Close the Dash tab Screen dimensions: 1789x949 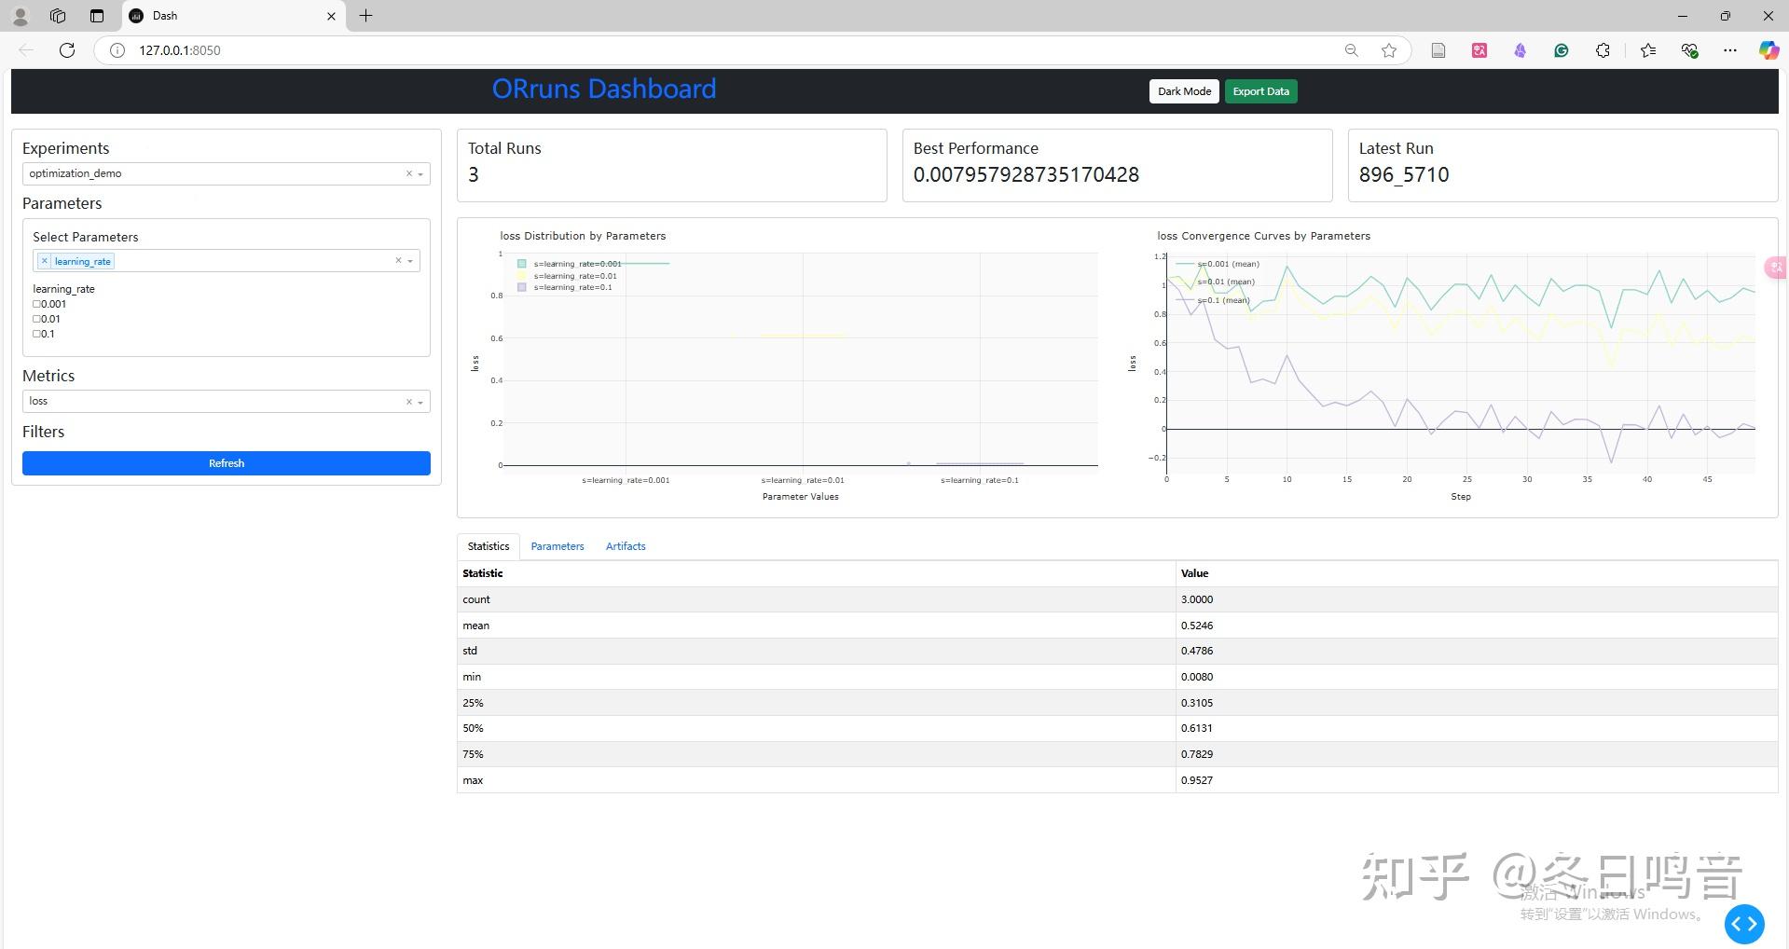pos(331,16)
